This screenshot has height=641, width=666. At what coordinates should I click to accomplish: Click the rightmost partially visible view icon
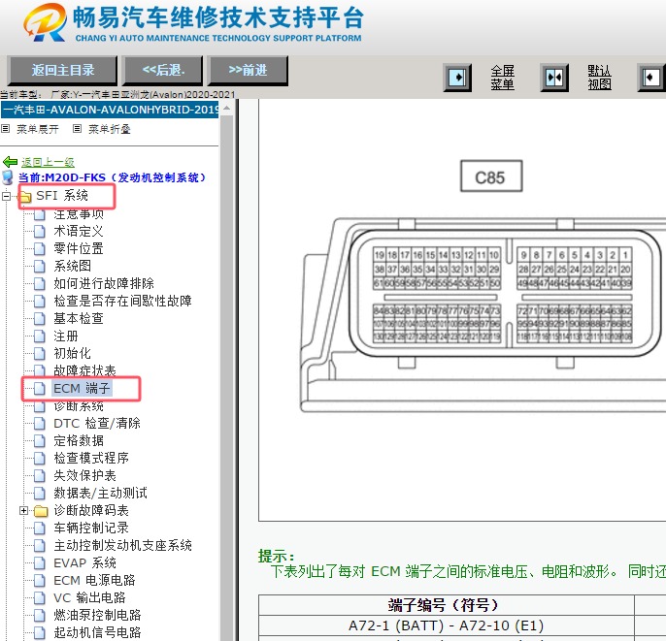tap(651, 78)
